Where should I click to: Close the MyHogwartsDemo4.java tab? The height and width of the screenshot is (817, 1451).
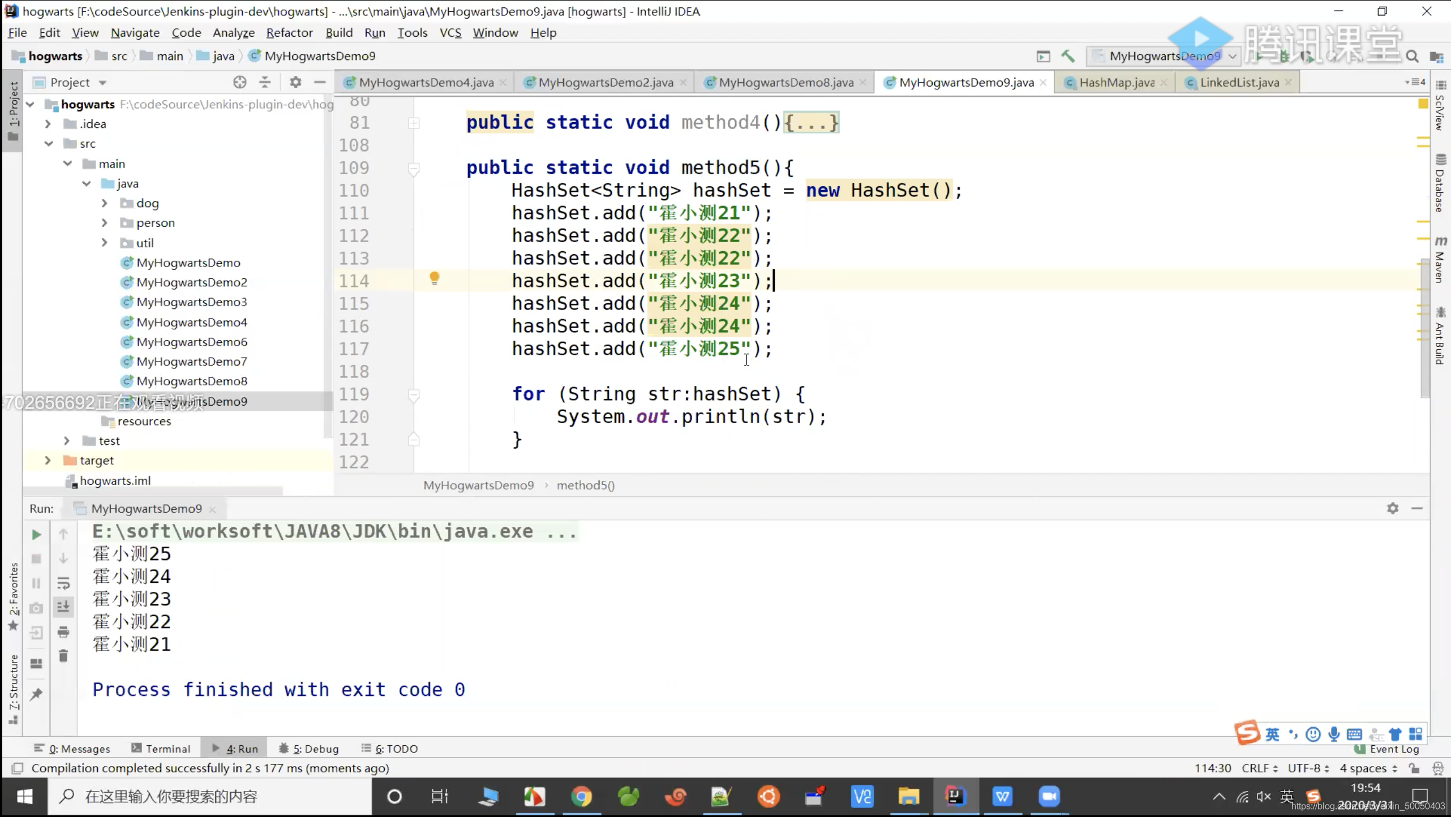(x=503, y=83)
